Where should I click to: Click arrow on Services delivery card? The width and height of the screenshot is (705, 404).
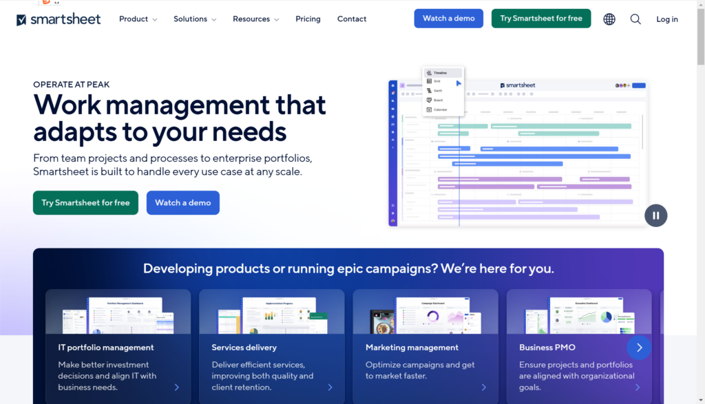(330, 387)
